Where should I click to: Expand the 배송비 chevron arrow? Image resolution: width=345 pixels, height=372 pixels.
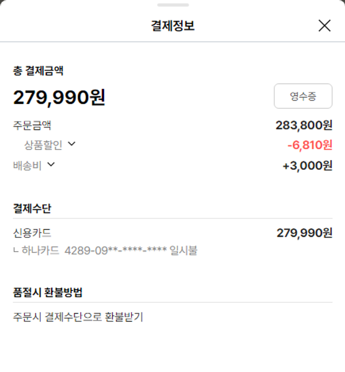pos(51,164)
